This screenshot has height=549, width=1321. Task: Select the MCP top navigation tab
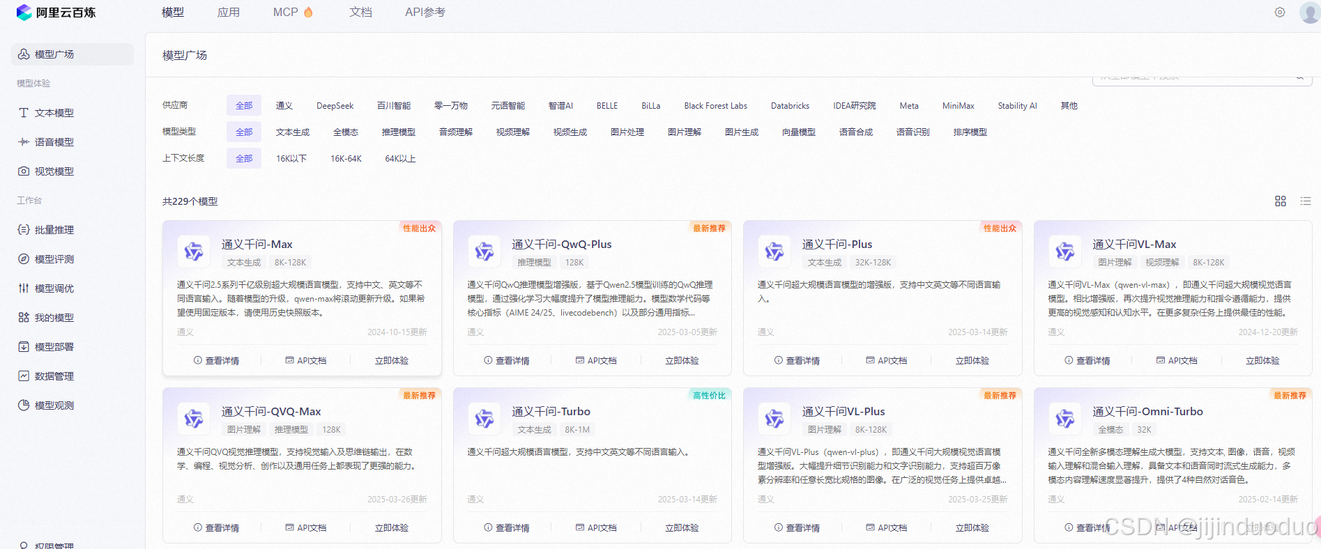(286, 13)
